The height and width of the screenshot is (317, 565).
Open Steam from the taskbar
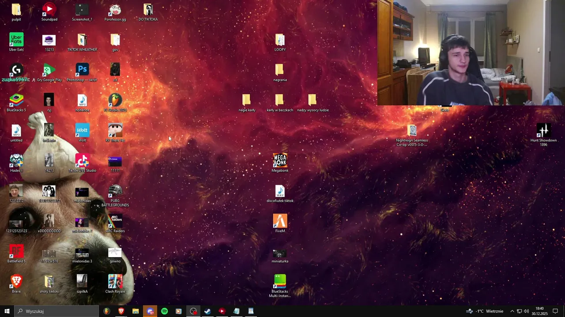click(207, 311)
